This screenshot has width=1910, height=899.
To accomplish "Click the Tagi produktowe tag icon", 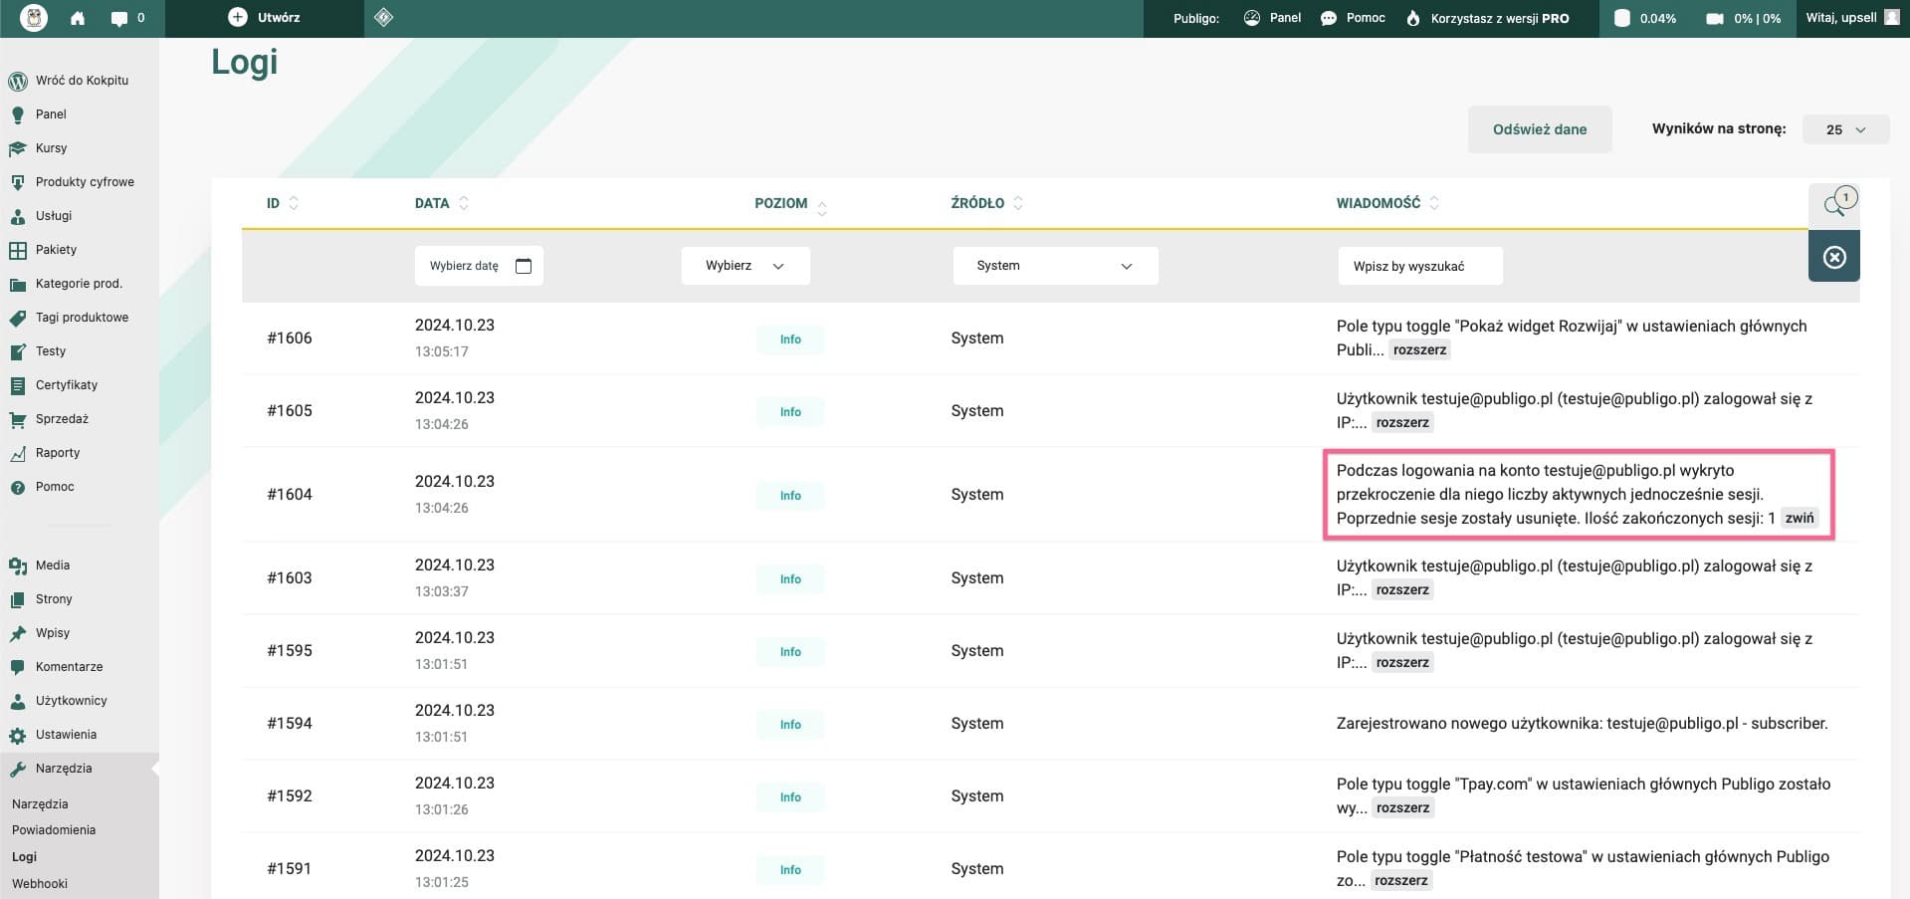I will point(17,319).
